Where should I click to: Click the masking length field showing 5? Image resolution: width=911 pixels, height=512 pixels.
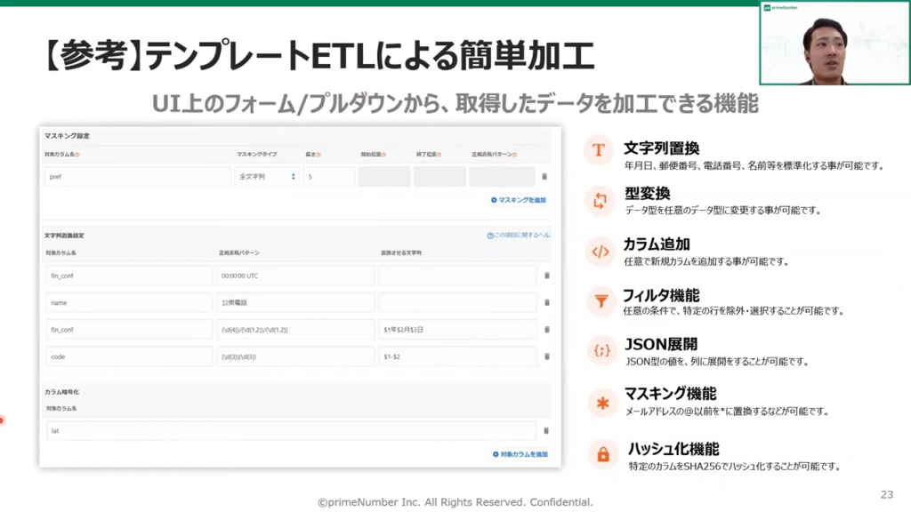[328, 177]
